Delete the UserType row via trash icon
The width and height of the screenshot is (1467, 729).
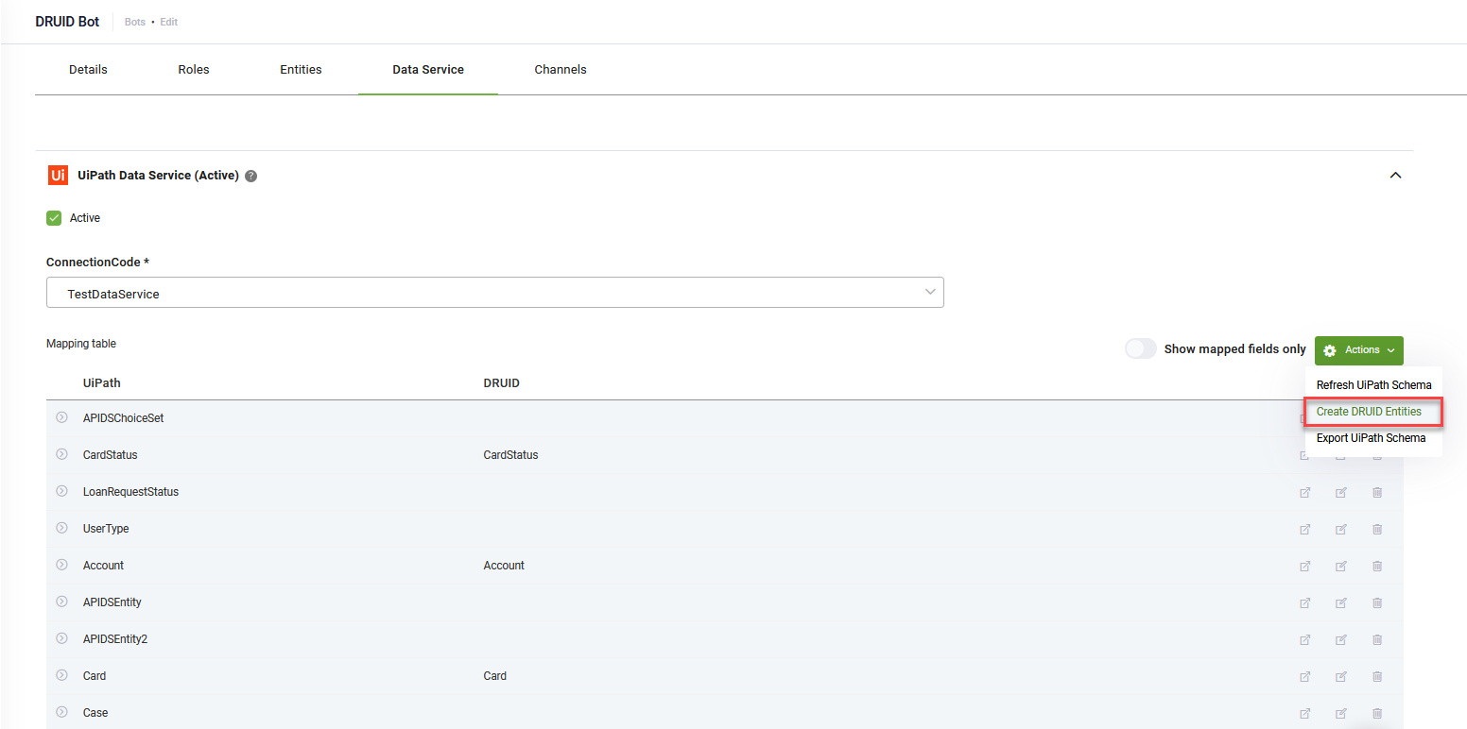coord(1377,529)
